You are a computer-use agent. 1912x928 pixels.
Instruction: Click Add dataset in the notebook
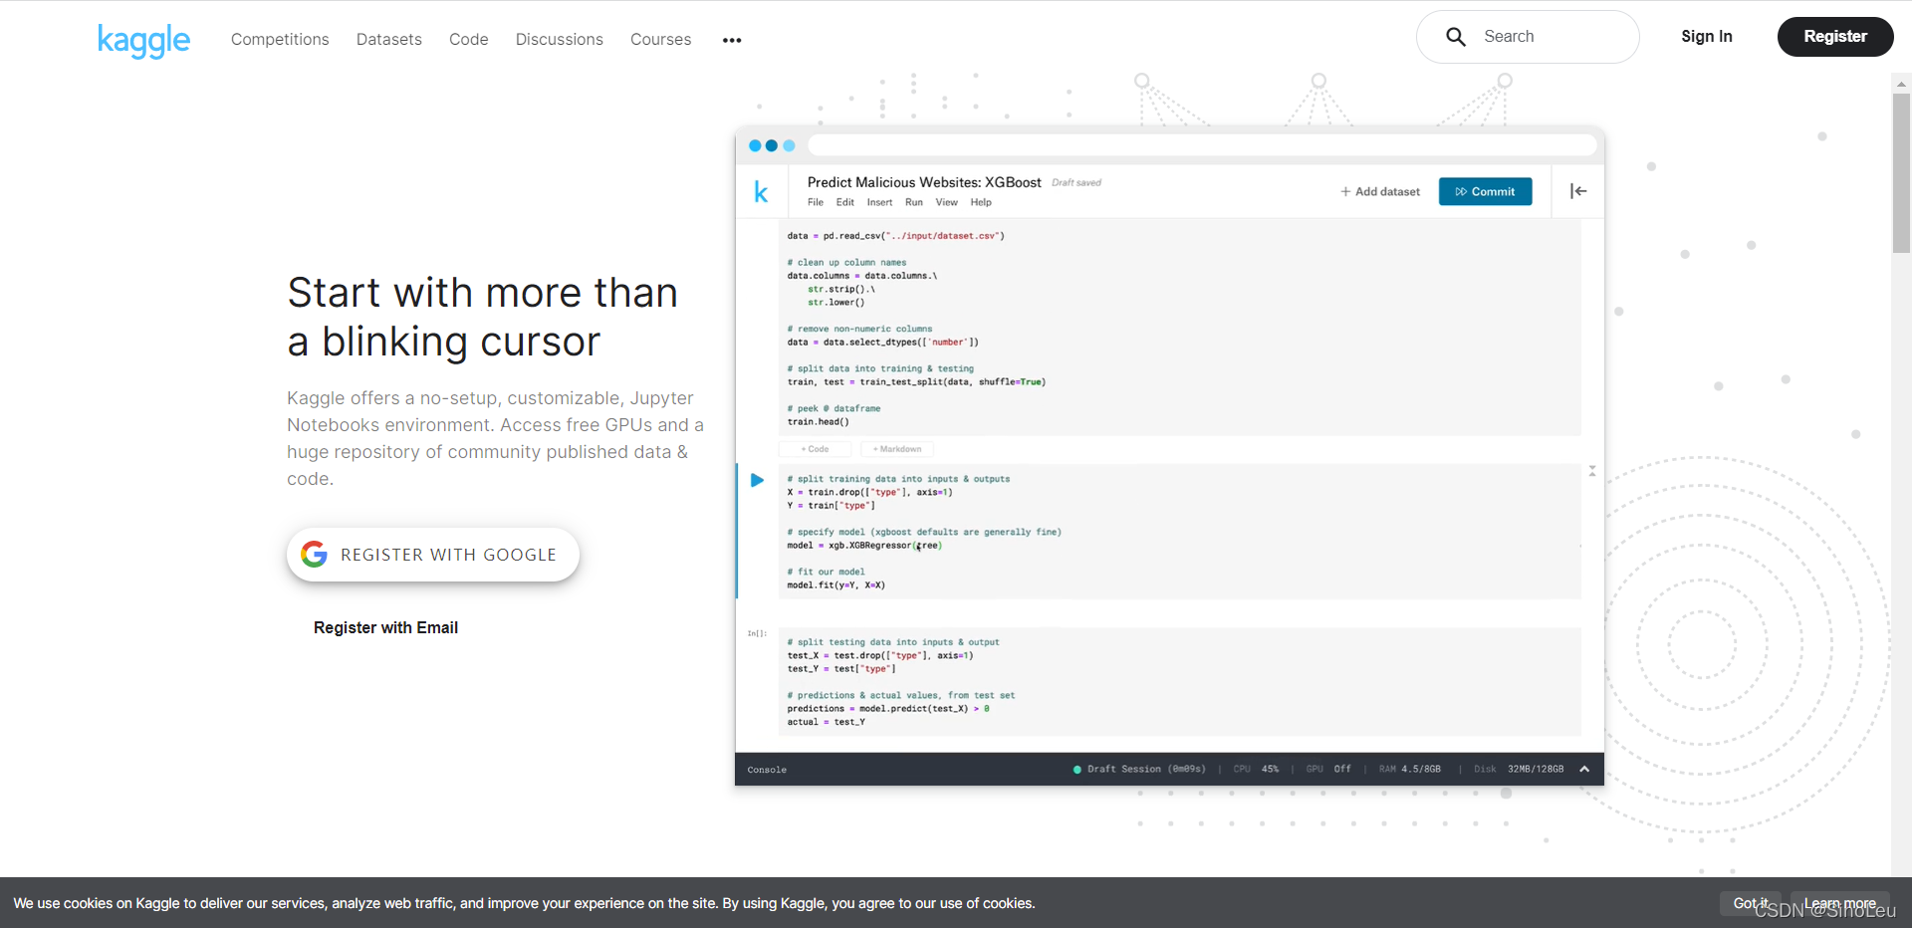click(x=1380, y=191)
